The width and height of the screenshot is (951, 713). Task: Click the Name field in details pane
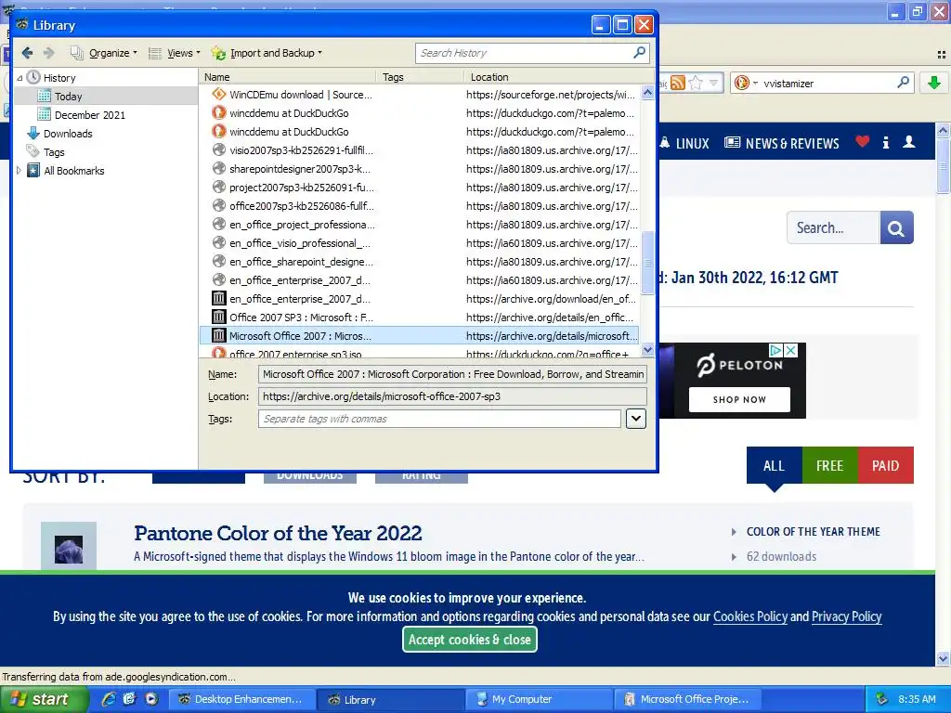tap(452, 374)
